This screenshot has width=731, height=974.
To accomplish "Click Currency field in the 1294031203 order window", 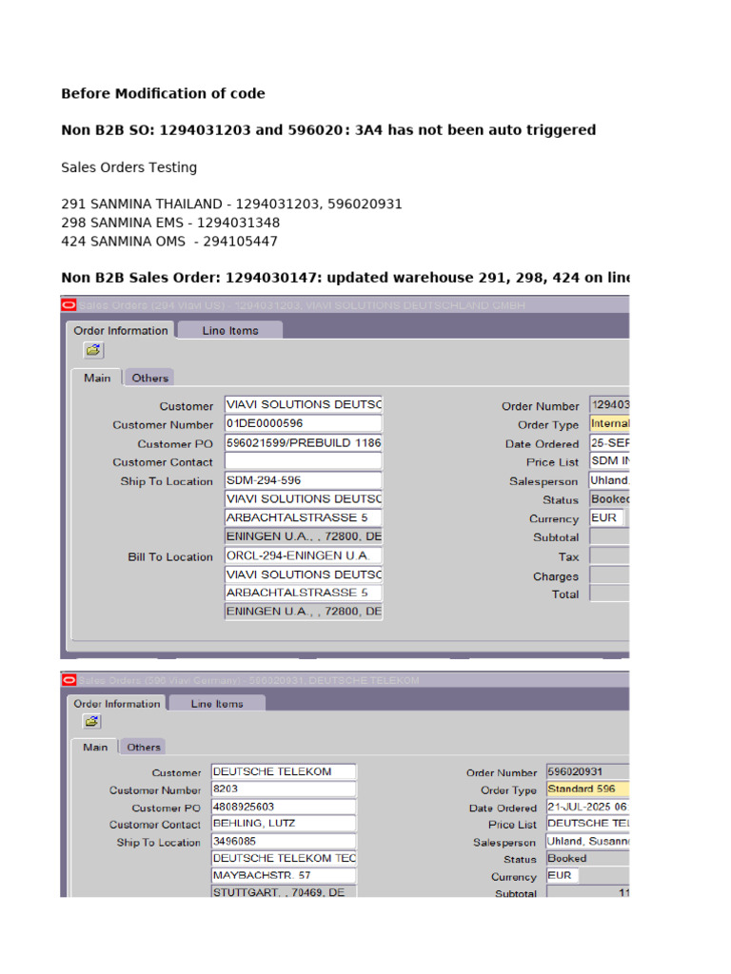I will click(x=606, y=517).
